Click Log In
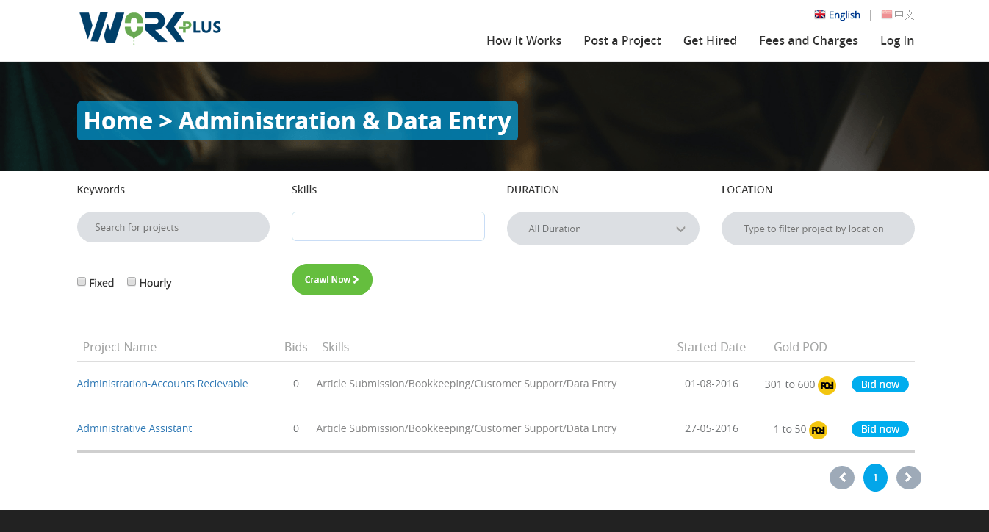 coord(897,40)
